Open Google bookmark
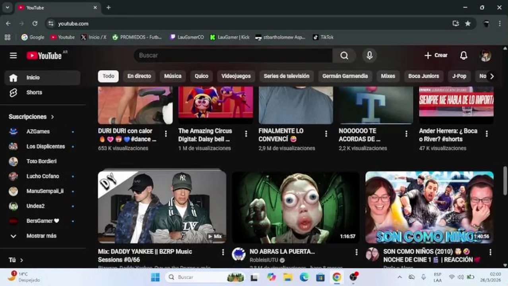Viewport: 508px width, 286px height. point(33,37)
